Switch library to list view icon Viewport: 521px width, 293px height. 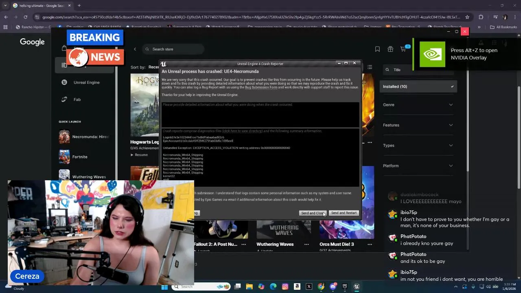tap(370, 67)
